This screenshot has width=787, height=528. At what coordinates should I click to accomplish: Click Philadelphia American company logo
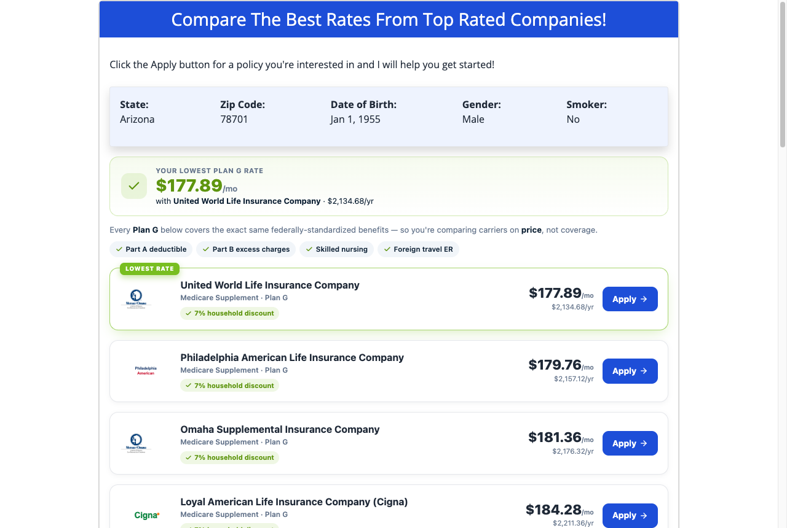pyautogui.click(x=146, y=371)
